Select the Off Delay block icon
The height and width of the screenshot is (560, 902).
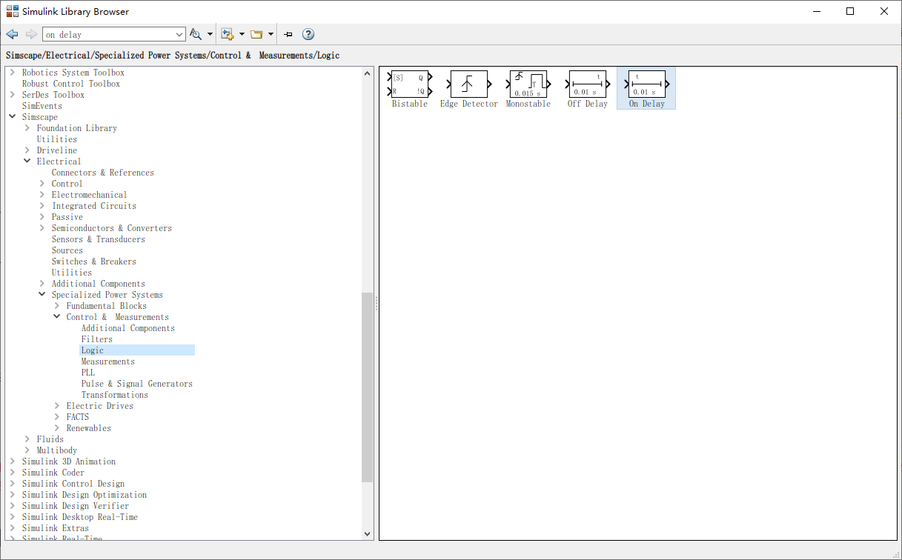[x=588, y=84]
